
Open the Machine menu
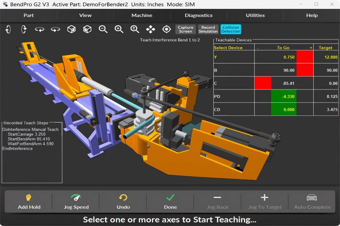(x=142, y=15)
